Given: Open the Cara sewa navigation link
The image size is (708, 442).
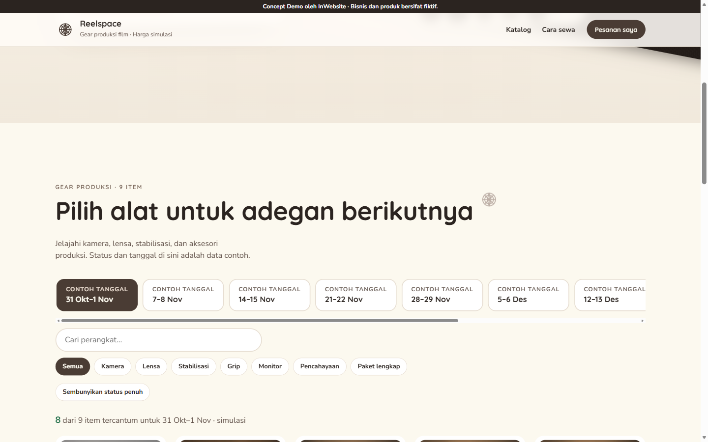Looking at the screenshot, I should point(558,29).
